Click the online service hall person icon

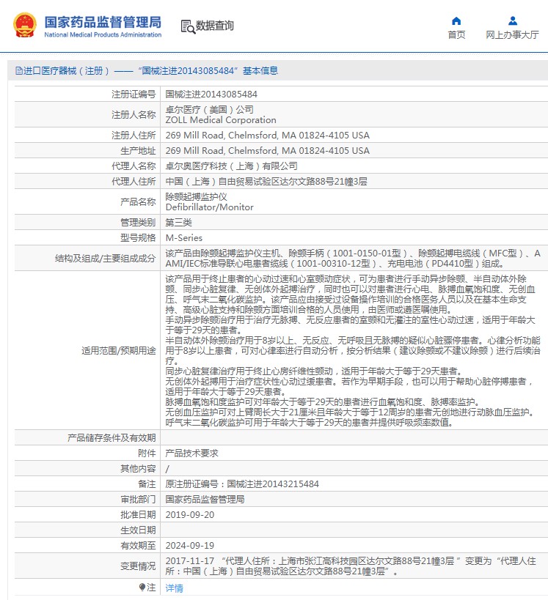pos(512,21)
